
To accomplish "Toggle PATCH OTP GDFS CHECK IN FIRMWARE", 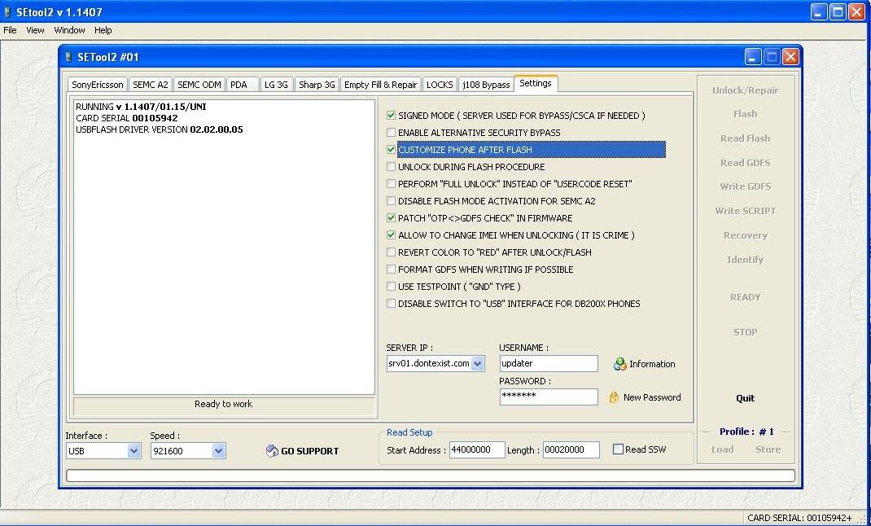I will click(x=391, y=218).
